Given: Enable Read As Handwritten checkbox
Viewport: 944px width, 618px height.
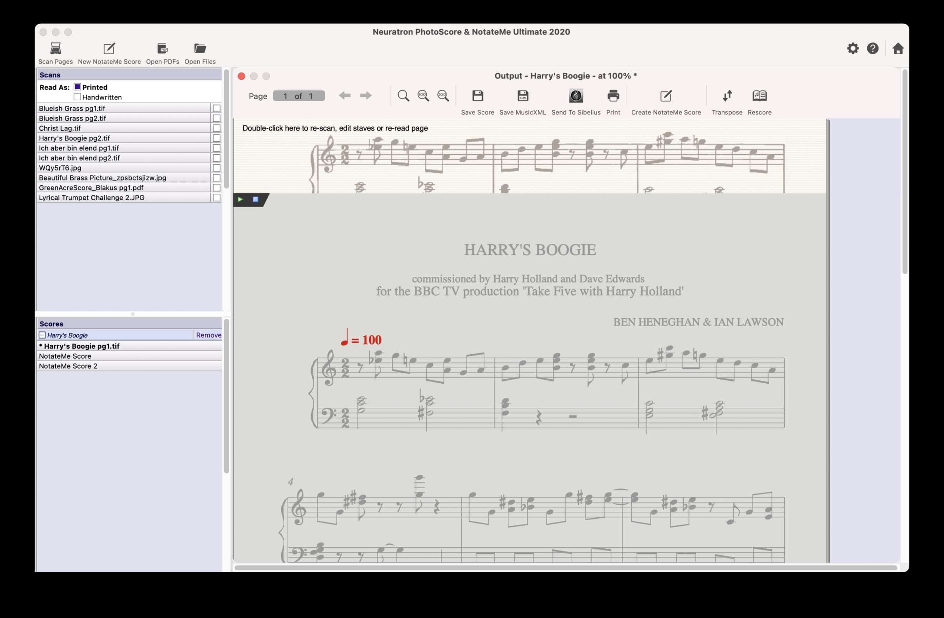Looking at the screenshot, I should click(77, 96).
